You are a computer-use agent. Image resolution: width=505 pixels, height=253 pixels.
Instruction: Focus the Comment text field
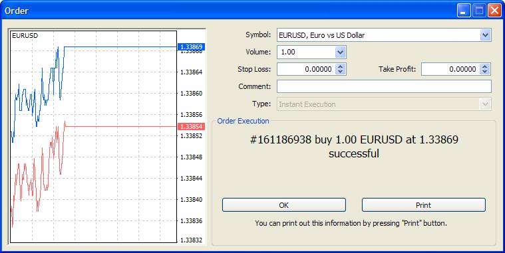pos(384,86)
